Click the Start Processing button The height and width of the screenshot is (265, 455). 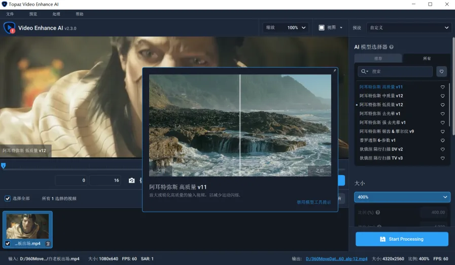(x=402, y=239)
